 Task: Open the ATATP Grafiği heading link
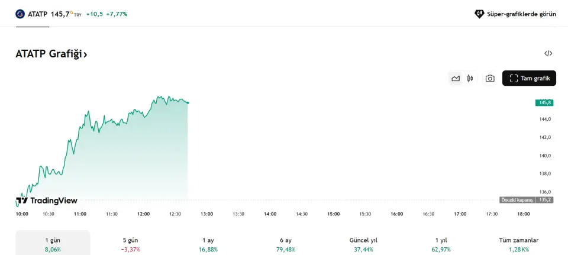point(49,54)
